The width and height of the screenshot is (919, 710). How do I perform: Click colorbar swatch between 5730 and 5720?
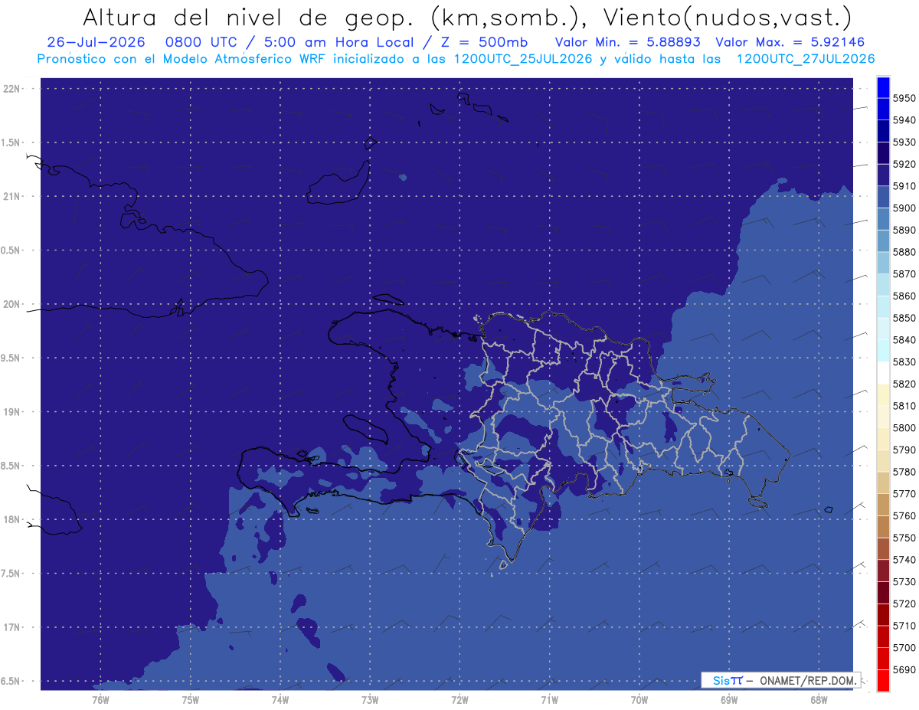point(882,593)
